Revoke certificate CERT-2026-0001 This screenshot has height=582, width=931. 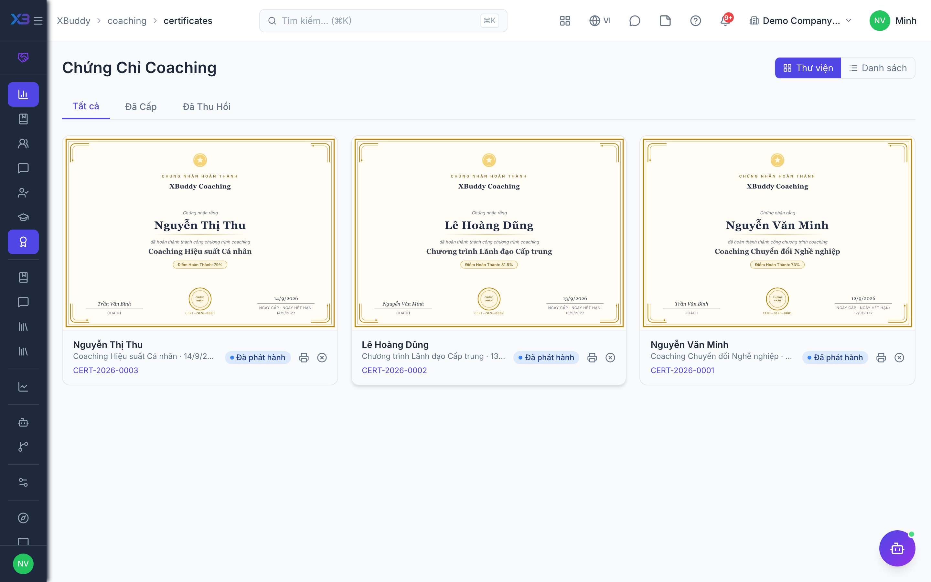pos(899,358)
